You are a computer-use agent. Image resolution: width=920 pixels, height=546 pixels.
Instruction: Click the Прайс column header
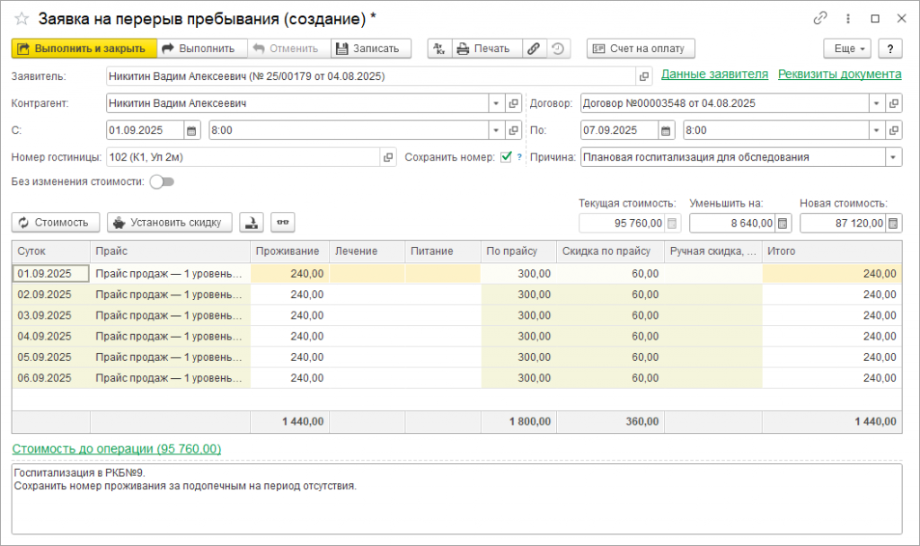170,251
